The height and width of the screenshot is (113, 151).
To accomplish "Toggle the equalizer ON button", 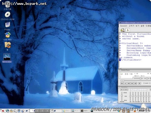I will coord(122,90).
